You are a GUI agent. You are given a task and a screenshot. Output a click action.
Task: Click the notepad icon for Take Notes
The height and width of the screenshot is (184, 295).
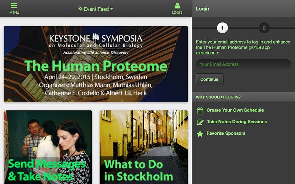200,122
